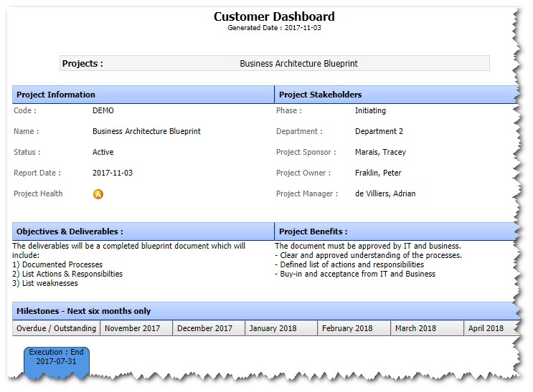
Task: Click the Project Manager value de Villiers, Adrian
Action: 385,193
